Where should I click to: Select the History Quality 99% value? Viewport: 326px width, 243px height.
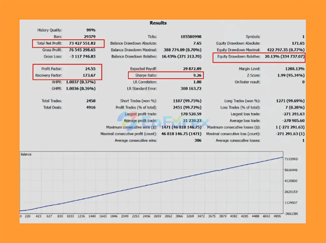[91, 30]
